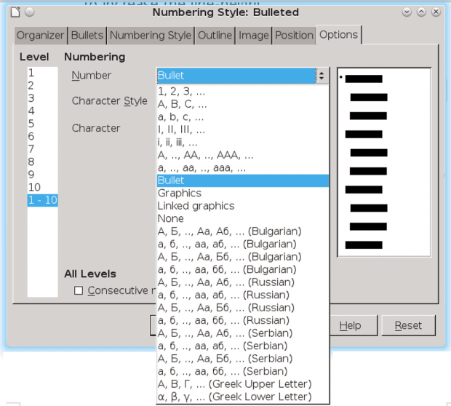Click the round pin button in title bar
Viewport: 451px width, 406px height.
(30, 12)
